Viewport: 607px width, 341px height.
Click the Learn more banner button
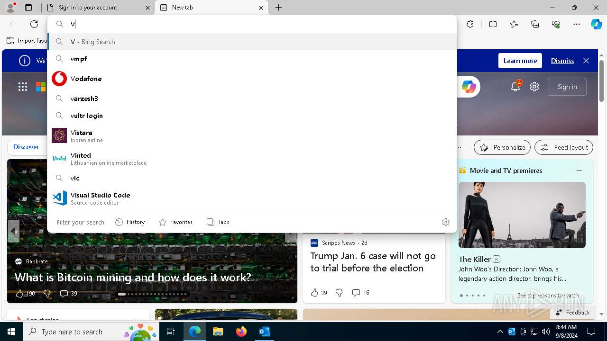(x=520, y=61)
